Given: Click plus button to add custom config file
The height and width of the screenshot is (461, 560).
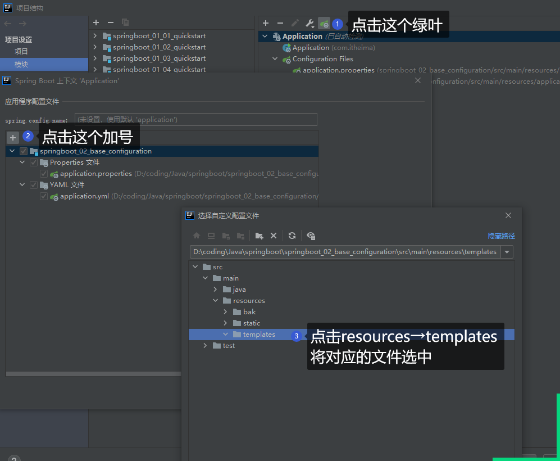Looking at the screenshot, I should point(13,138).
